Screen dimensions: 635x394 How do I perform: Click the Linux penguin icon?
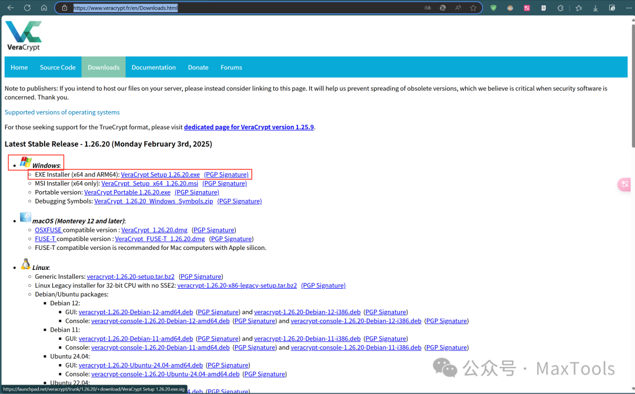(x=25, y=264)
